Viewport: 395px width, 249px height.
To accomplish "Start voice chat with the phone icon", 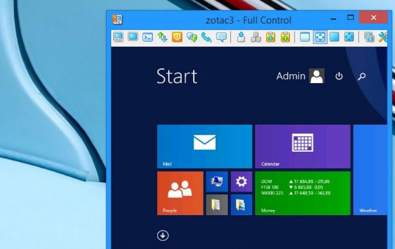I will tap(206, 37).
